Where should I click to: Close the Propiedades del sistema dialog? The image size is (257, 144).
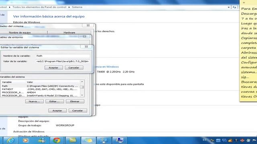(88, 25)
